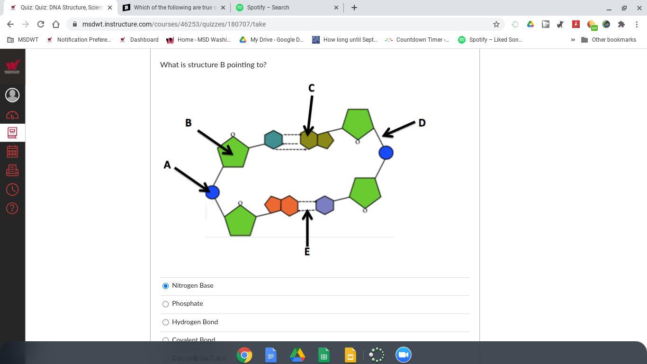Close the 'Which of the following' tab
Screen dimensions: 647x364
click(x=223, y=8)
